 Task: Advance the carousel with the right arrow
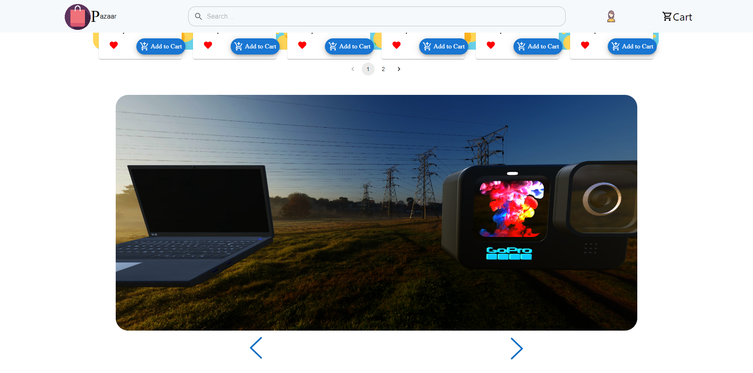[517, 348]
